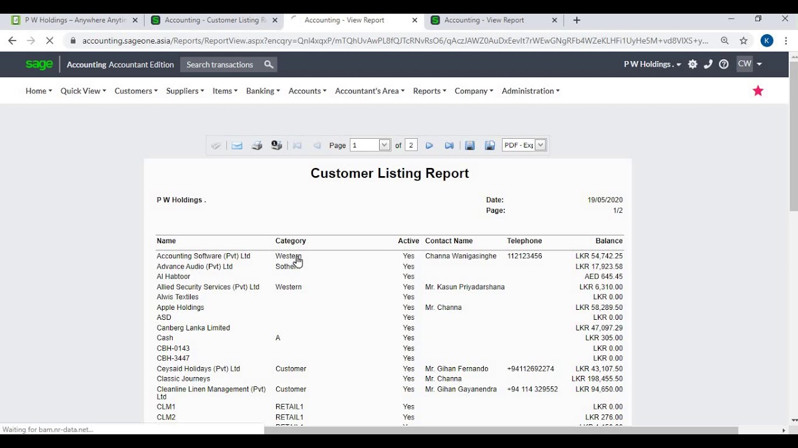Click contact Mr. Kasun Priyadarshana
This screenshot has width=798, height=448.
pyautogui.click(x=465, y=287)
